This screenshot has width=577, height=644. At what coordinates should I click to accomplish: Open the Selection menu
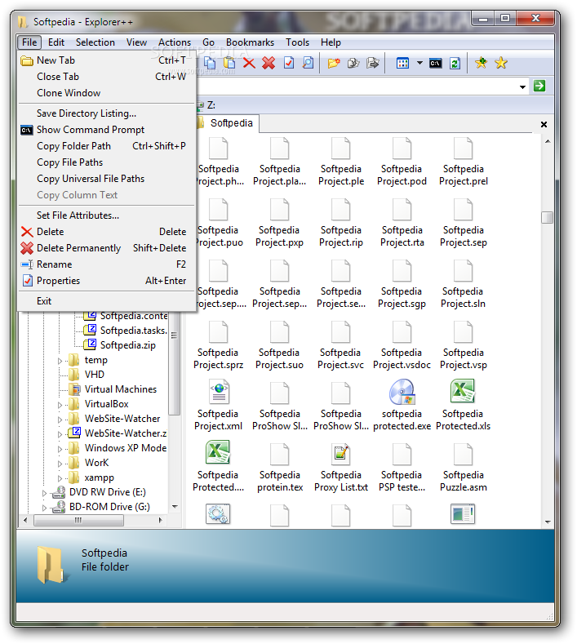coord(95,42)
